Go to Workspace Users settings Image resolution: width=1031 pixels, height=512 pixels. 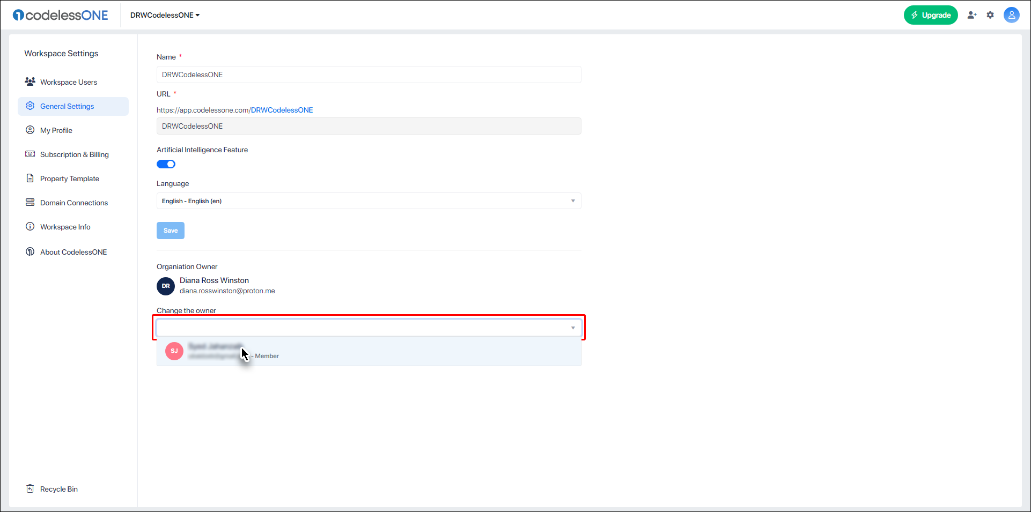click(x=73, y=82)
